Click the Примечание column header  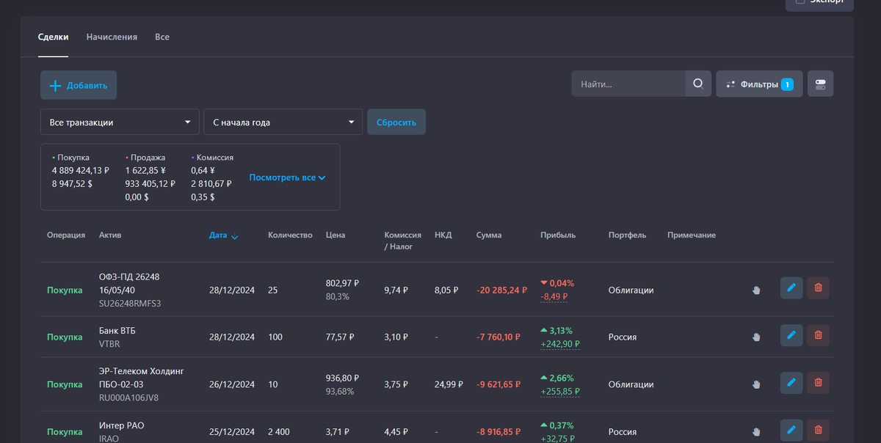click(692, 235)
